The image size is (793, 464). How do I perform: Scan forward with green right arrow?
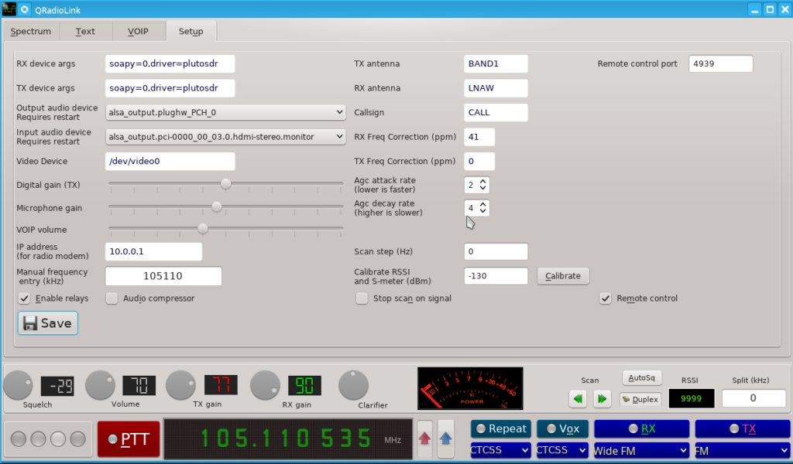click(x=602, y=399)
